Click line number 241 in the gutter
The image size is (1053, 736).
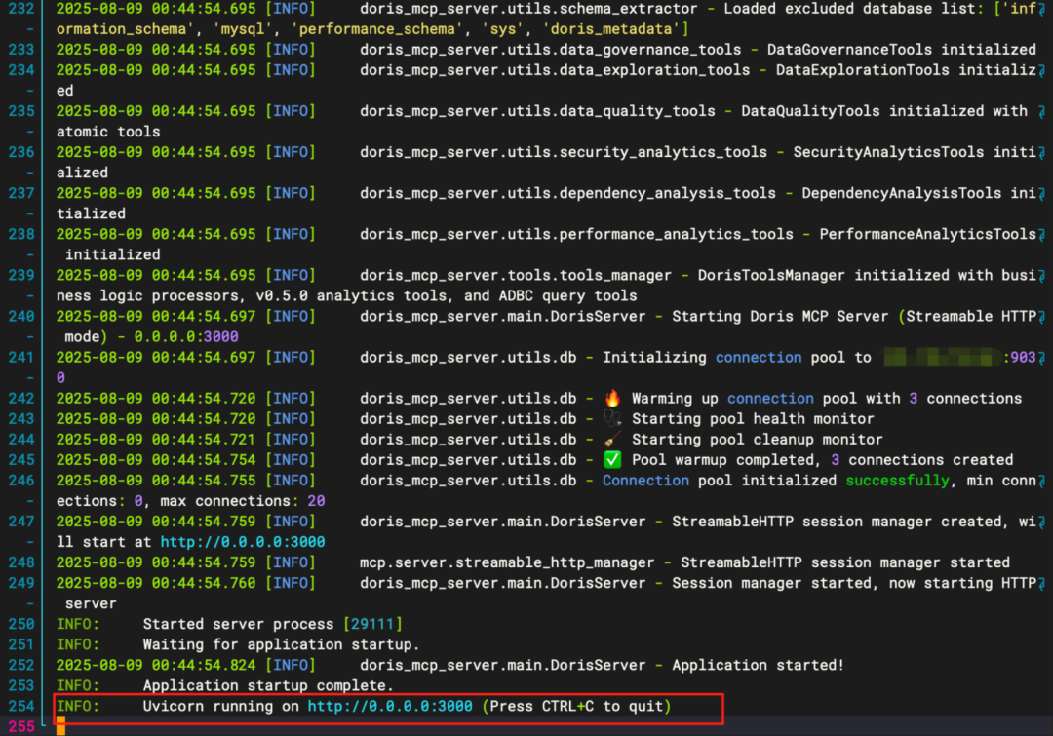coord(21,357)
